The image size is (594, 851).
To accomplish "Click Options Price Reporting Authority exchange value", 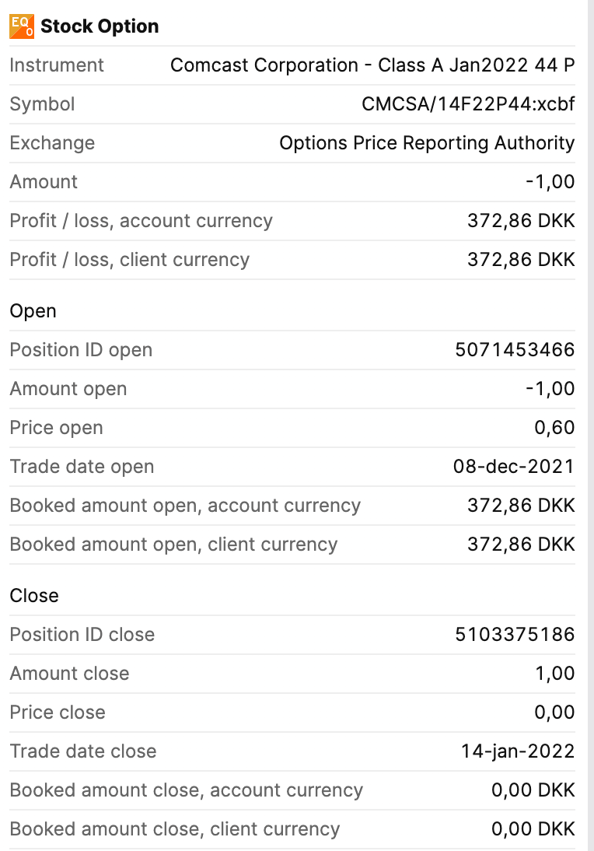I will point(427,143).
